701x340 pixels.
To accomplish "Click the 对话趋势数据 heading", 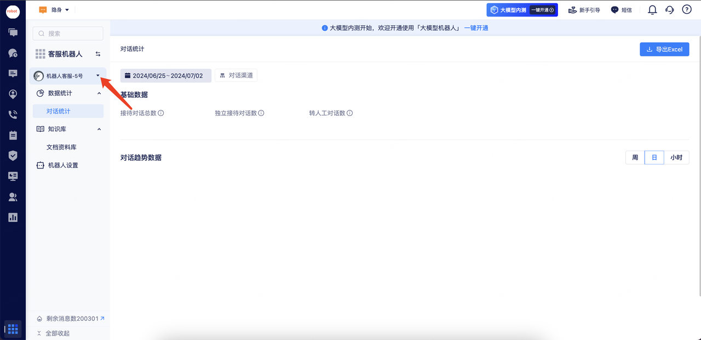I will pos(141,157).
